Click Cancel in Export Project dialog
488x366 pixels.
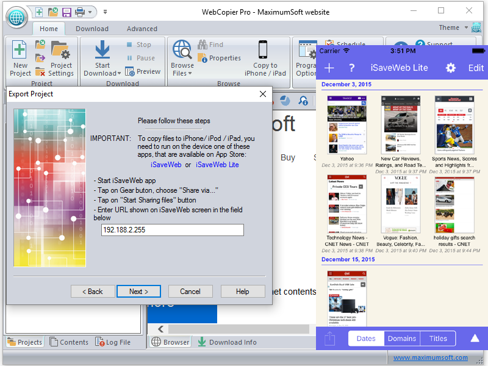190,292
